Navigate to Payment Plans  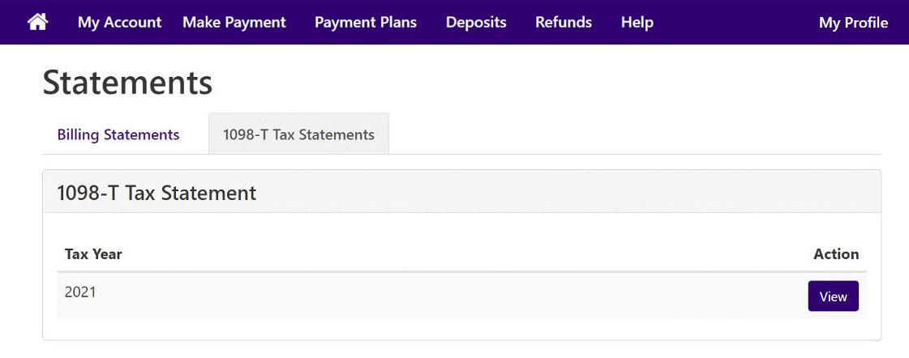[x=365, y=22]
